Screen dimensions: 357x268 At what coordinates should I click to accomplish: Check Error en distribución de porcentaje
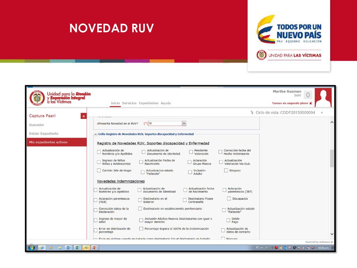pyautogui.click(x=96, y=230)
